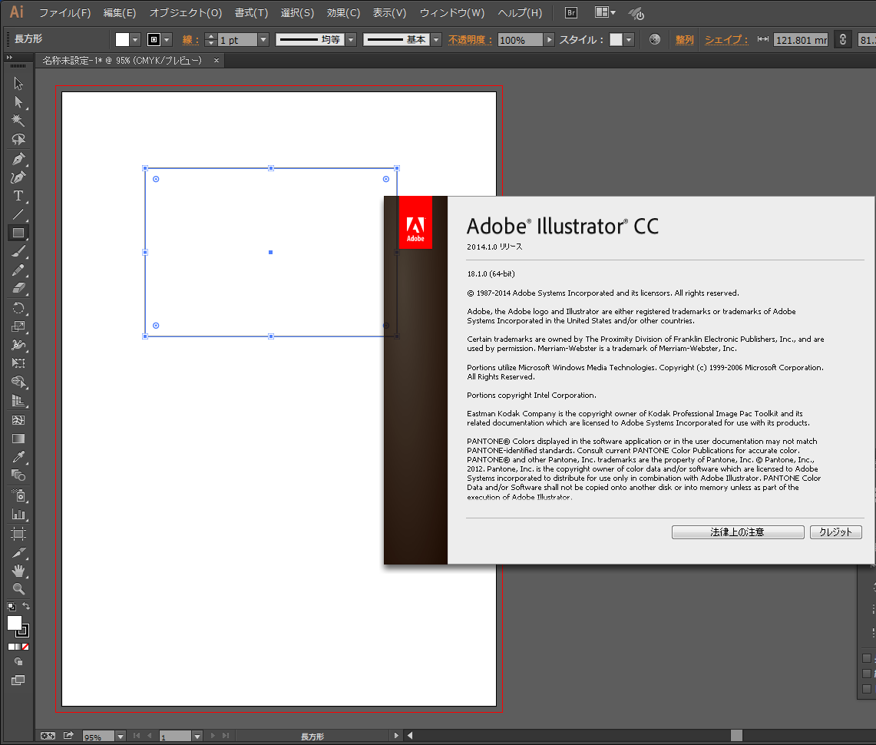Select the Blend tool

18,475
